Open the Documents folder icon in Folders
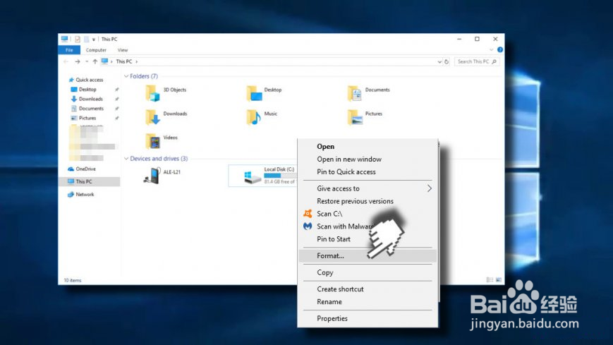Image resolution: width=613 pixels, height=345 pixels. (355, 93)
